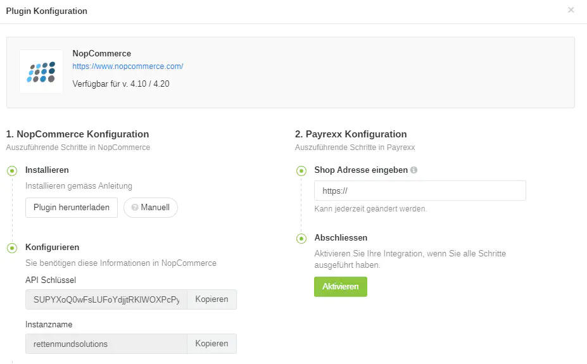Click the '2. Payrexx Konfiguration' heading
The image size is (587, 364).
351,134
